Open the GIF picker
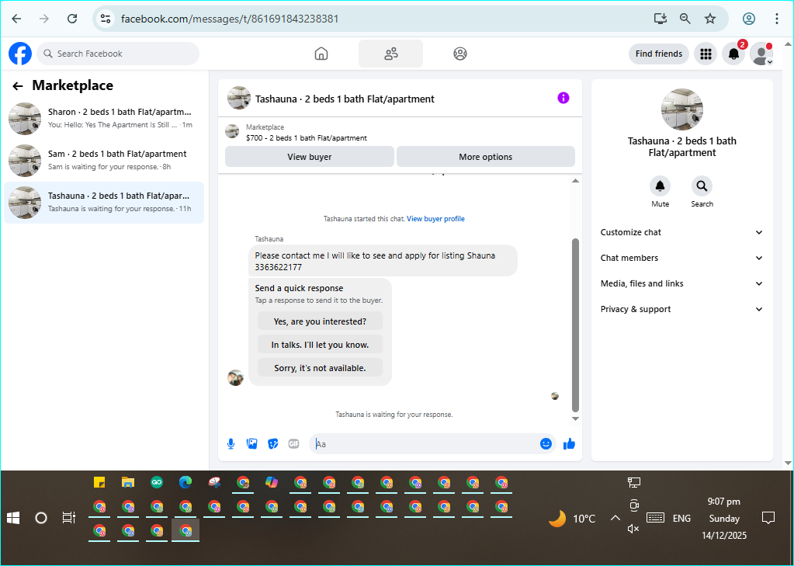This screenshot has height=566, width=794. (x=293, y=444)
